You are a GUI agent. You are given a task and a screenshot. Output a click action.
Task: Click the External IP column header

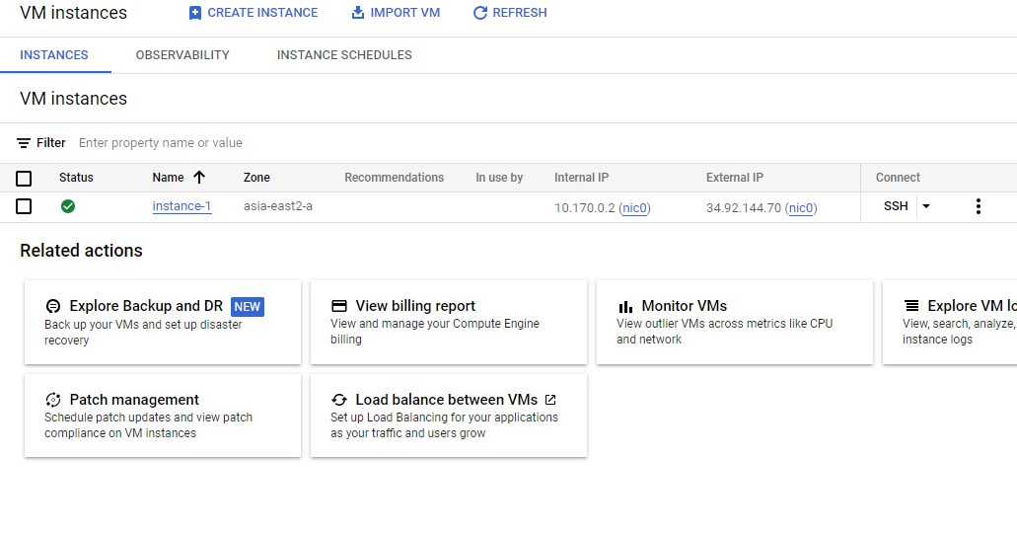tap(735, 178)
